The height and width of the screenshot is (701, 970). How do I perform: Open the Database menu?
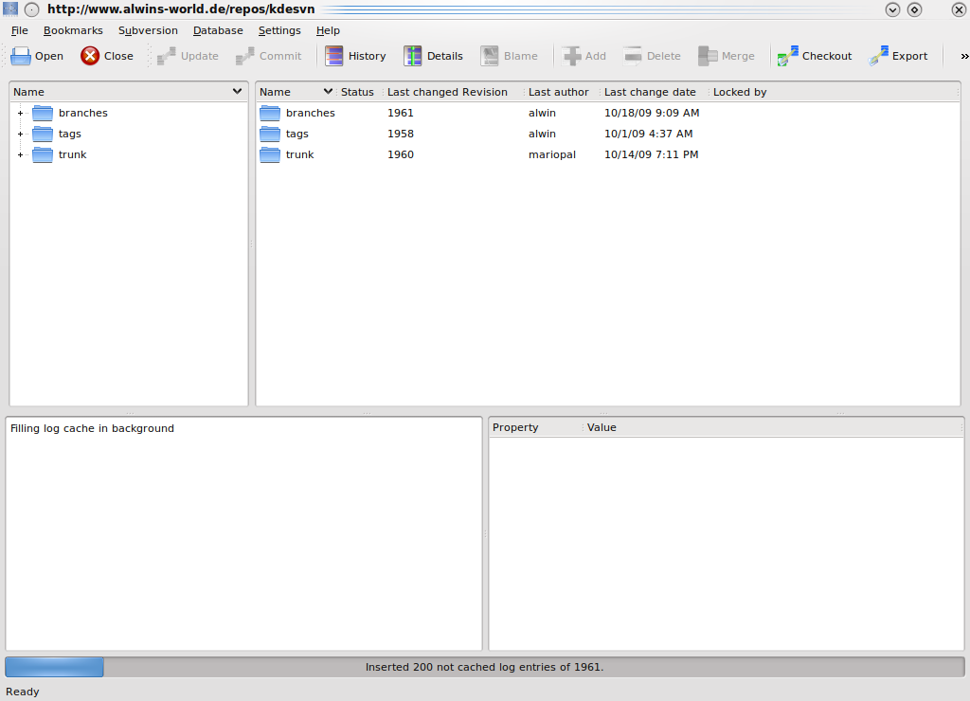point(218,30)
